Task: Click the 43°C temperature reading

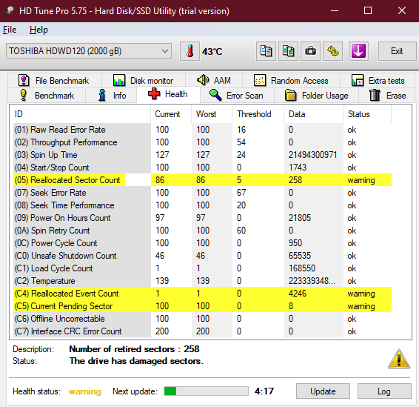Action: [212, 51]
